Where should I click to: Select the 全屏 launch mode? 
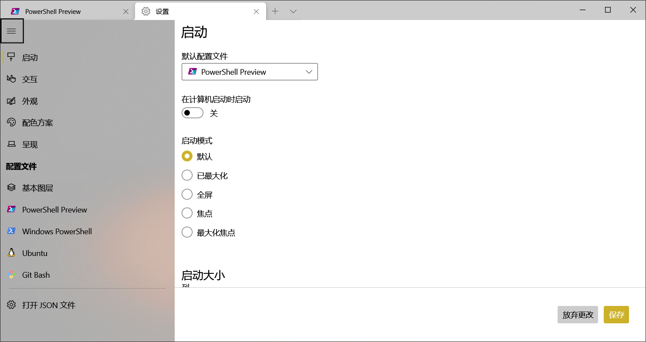click(x=187, y=194)
